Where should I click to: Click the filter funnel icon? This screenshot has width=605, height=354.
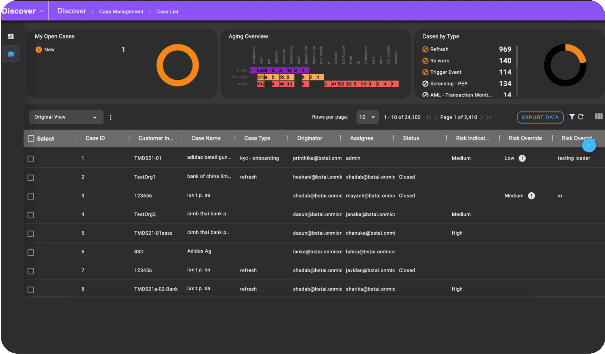(x=572, y=117)
